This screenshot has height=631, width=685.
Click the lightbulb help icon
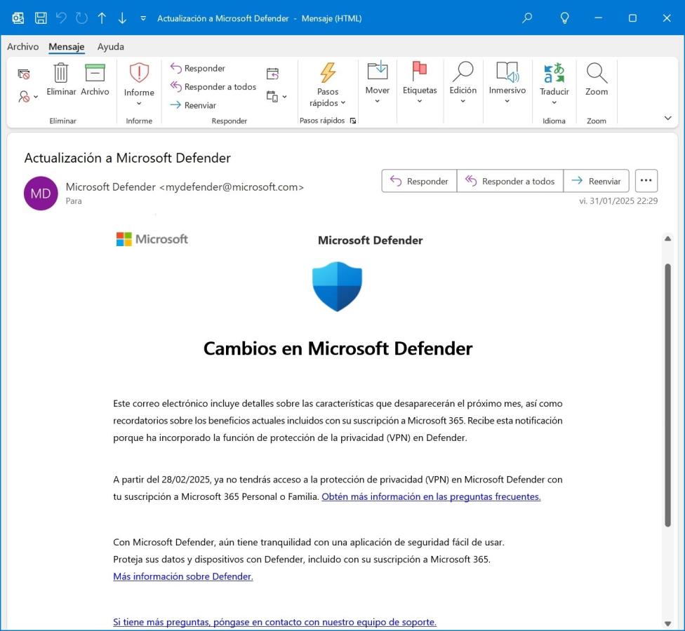564,18
